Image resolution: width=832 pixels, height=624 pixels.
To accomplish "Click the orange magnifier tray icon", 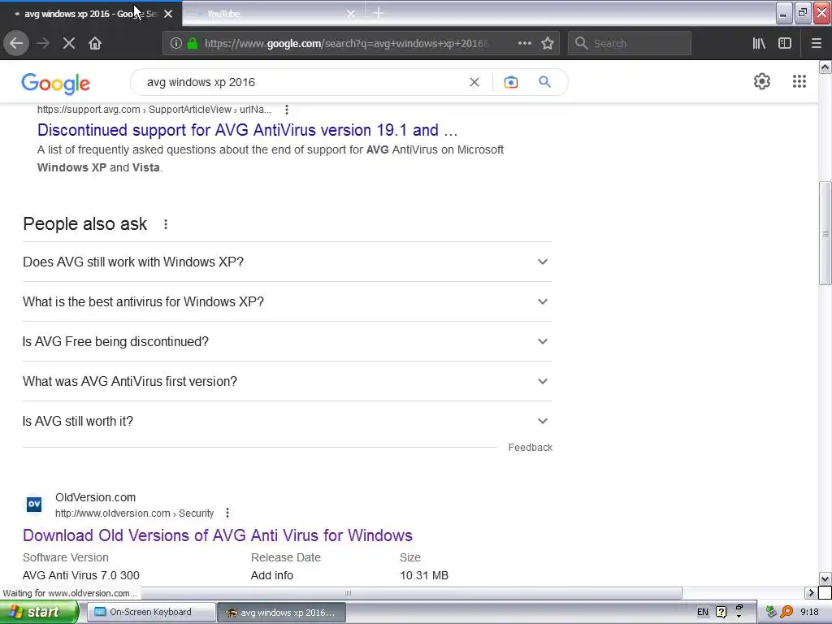I will pos(786,612).
